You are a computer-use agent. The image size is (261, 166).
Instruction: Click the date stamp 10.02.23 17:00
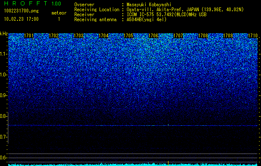[x=21, y=19]
